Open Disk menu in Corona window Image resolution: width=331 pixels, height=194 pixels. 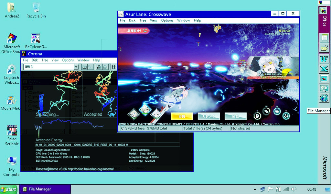click(x=35, y=60)
